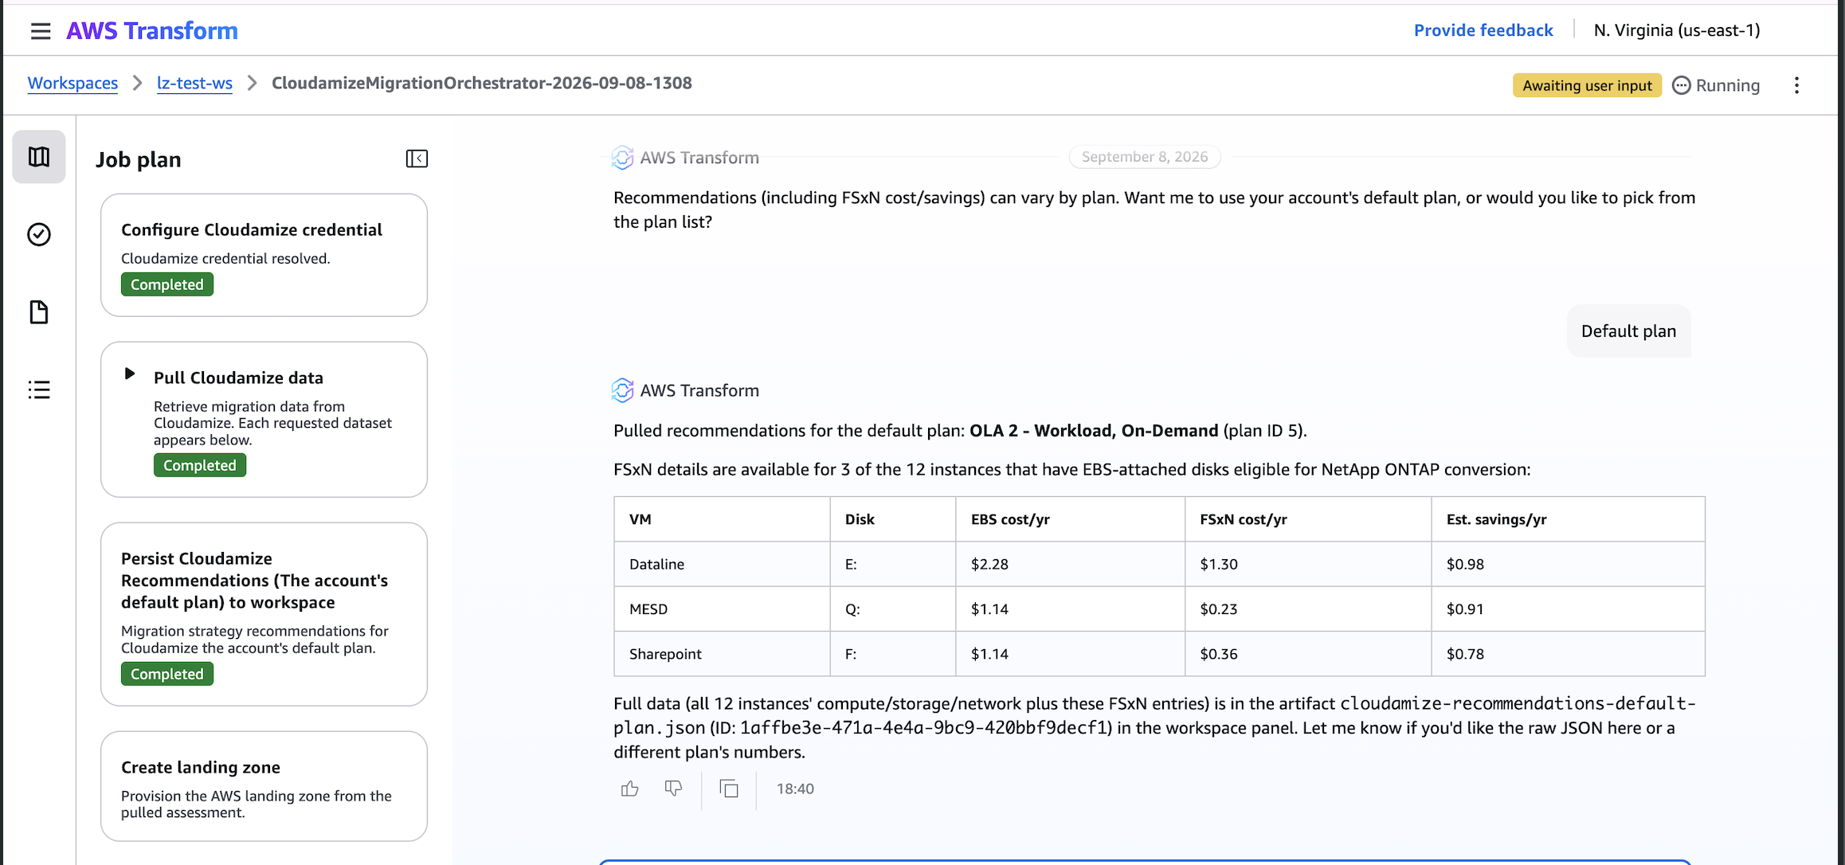
Task: Expand the Pull Cloudamize data step
Action: (x=130, y=374)
